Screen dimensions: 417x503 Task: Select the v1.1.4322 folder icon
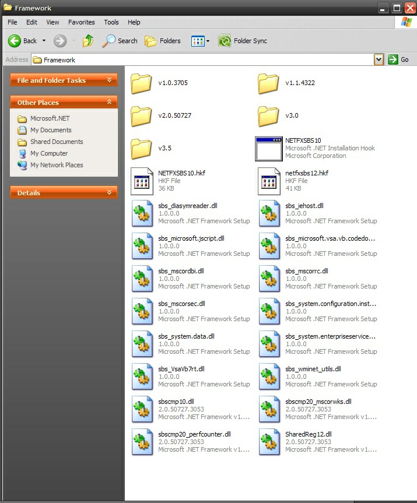tap(268, 83)
